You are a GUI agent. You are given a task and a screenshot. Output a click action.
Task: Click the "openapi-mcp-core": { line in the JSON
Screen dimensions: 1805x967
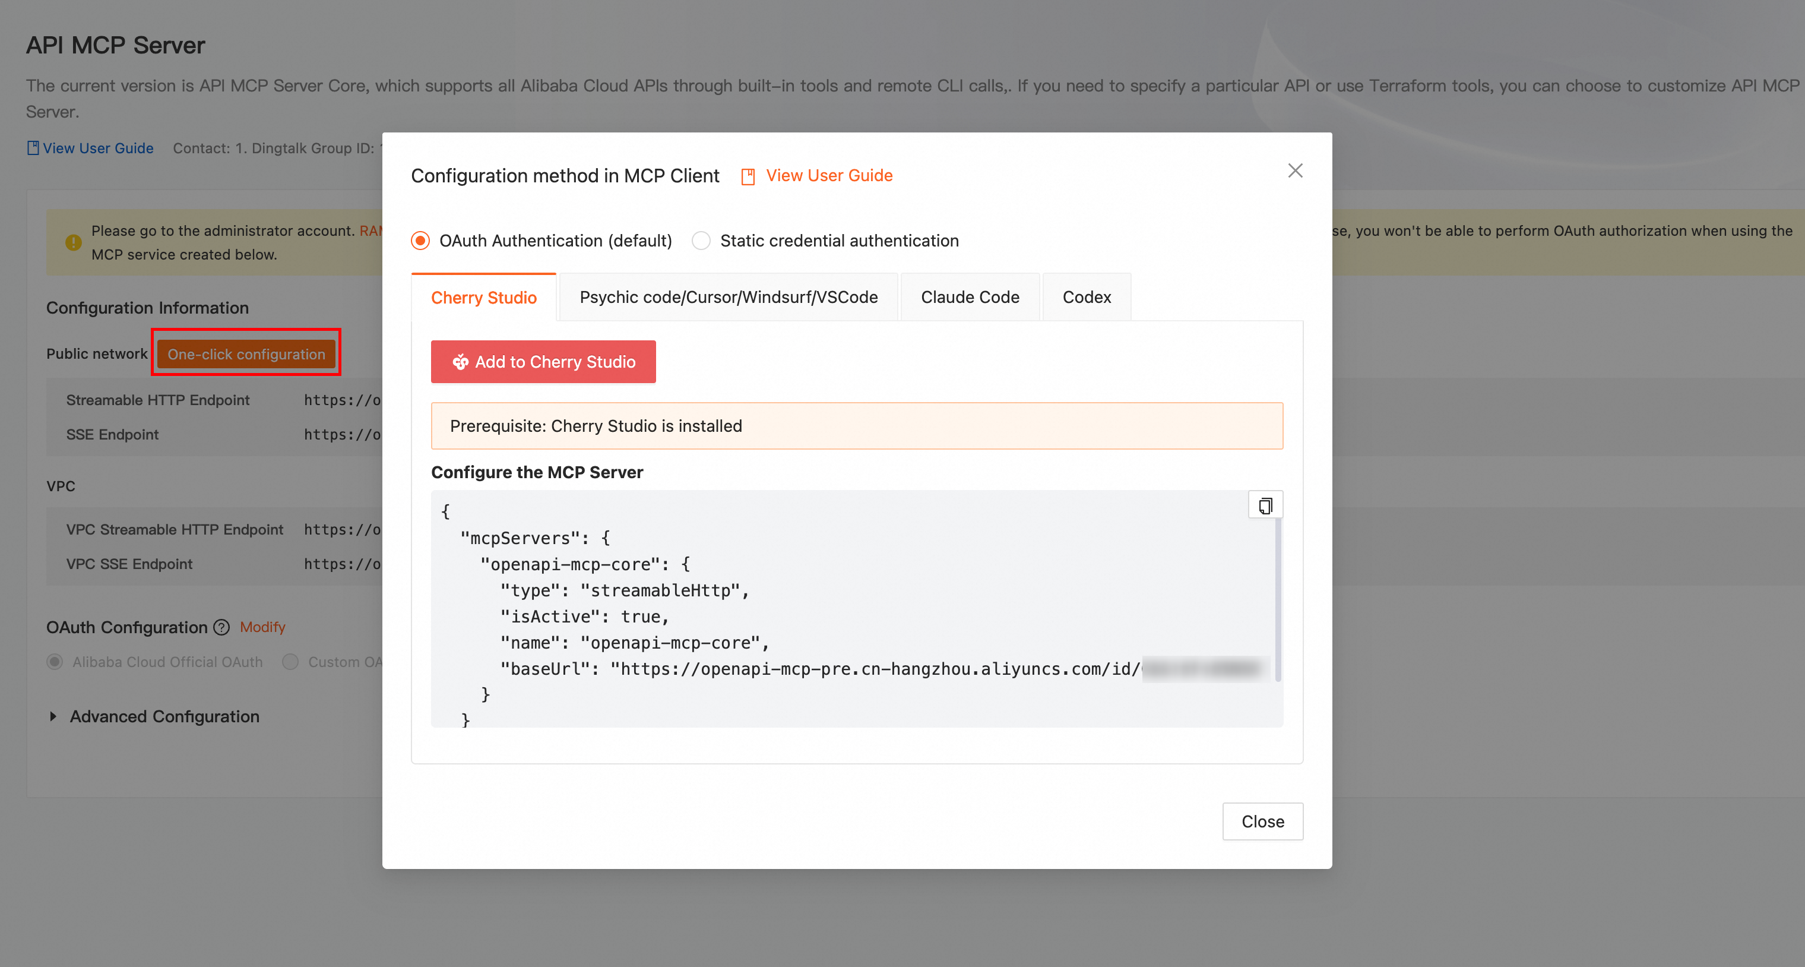point(586,564)
